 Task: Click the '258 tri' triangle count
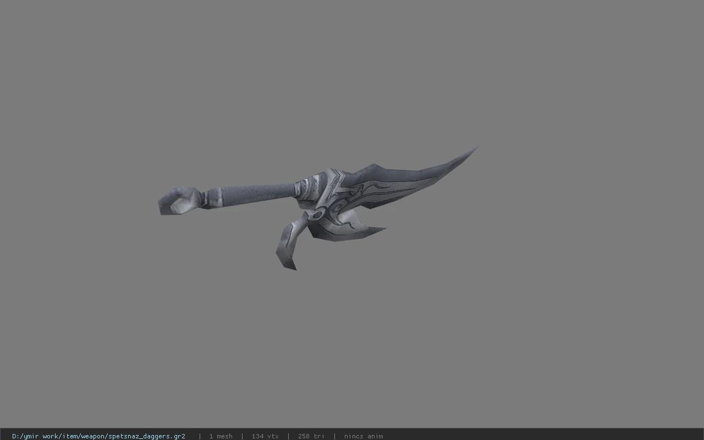click(x=311, y=436)
